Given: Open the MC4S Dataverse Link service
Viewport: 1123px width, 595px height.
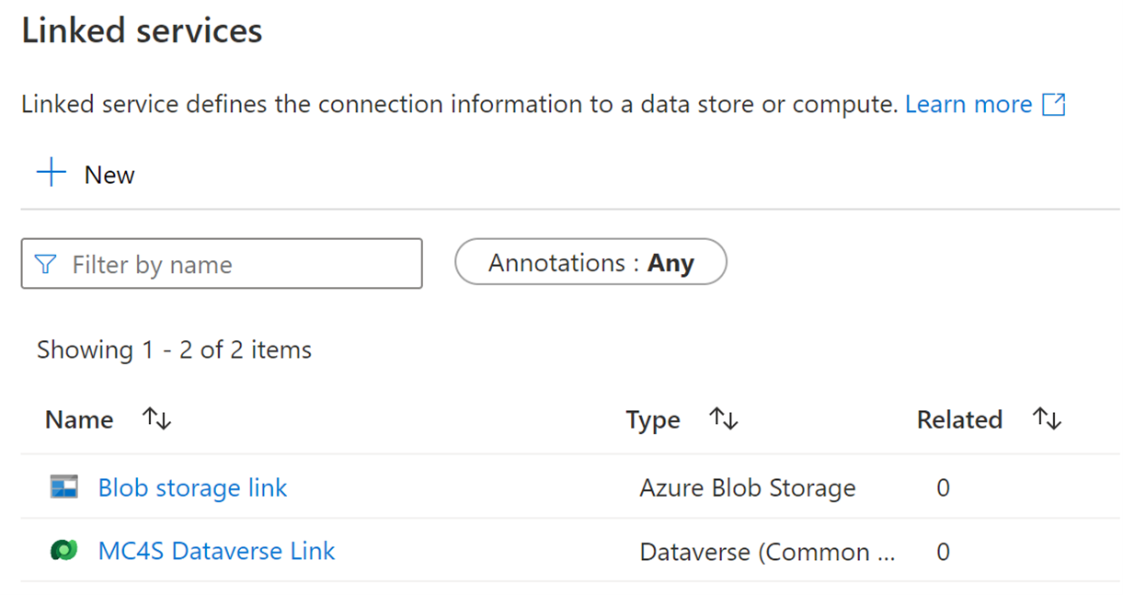Looking at the screenshot, I should 216,551.
